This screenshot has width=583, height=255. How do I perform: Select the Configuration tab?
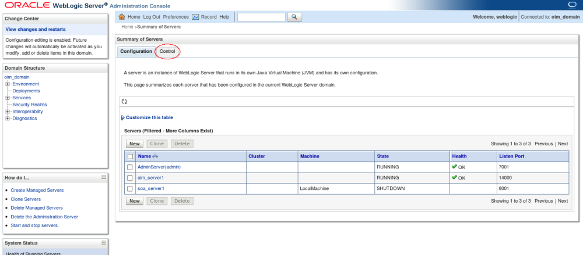click(136, 52)
